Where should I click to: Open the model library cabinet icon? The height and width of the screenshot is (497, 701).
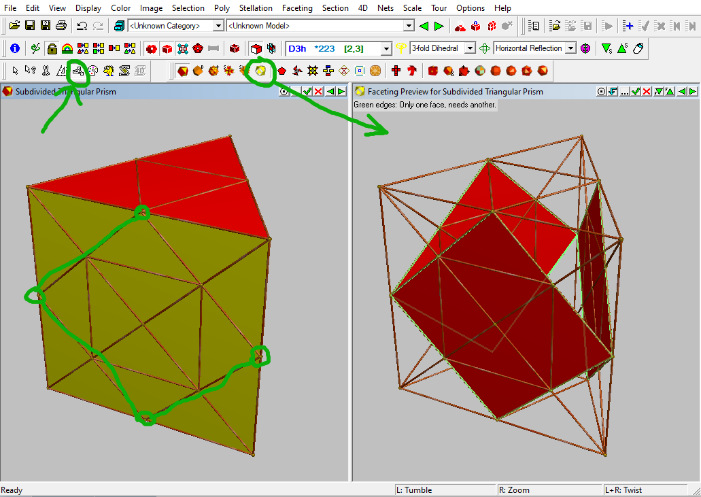[x=119, y=26]
